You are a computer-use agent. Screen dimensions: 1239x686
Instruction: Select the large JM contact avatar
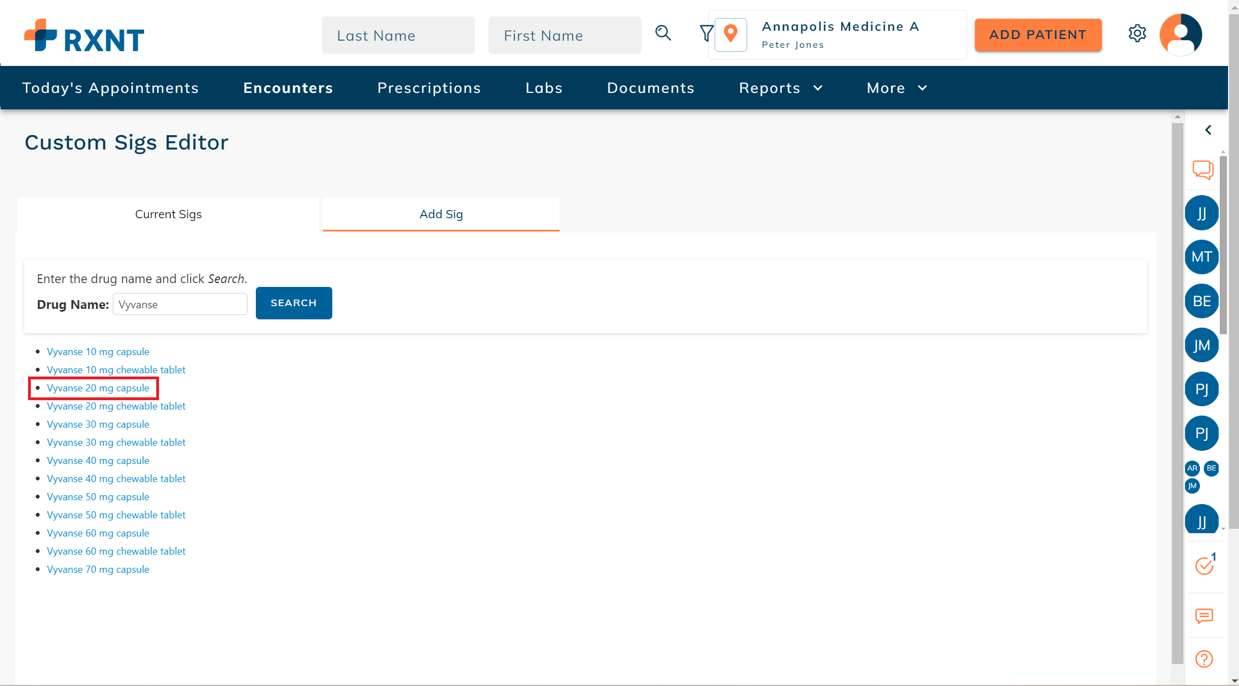pos(1202,345)
